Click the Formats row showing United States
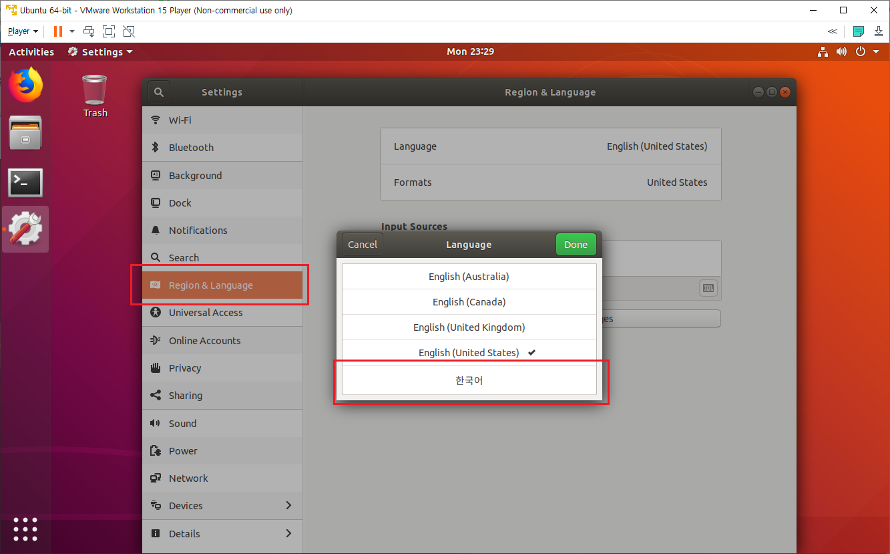This screenshot has width=890, height=554. click(x=550, y=182)
